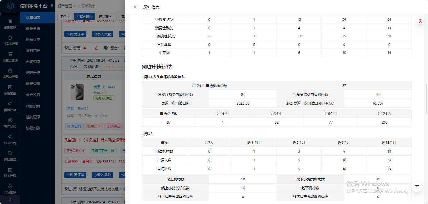Click the 修改套餐 button
Screen dimensions: 428x204
pyautogui.click(x=74, y=126)
